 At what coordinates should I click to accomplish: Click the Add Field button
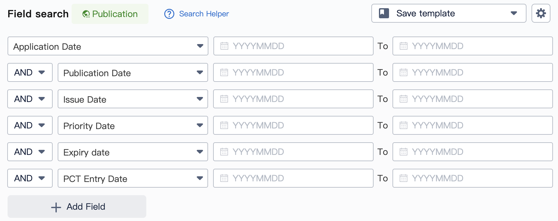[x=77, y=207]
